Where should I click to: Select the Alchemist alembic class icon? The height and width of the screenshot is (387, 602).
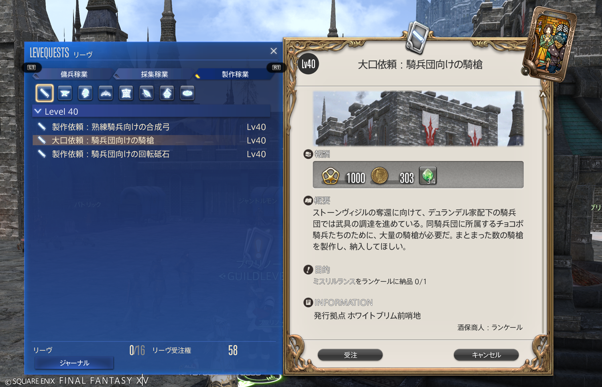tap(167, 93)
